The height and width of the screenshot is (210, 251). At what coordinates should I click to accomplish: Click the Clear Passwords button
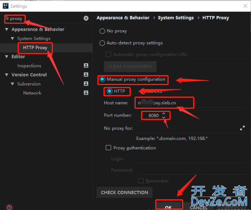coord(130,67)
